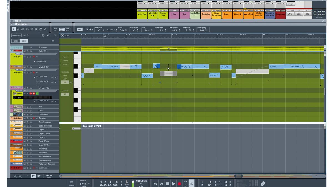Screen dimensions: 333x187
Task: Select the Magnify tool
Action: tap(36, 29)
